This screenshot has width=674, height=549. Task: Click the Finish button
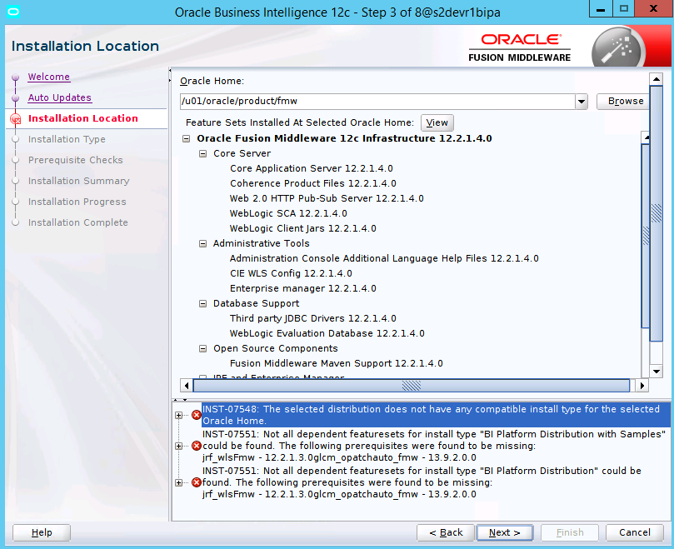pos(570,532)
